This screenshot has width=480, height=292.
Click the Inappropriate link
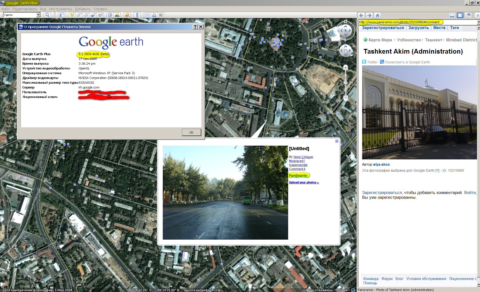tap(298, 165)
